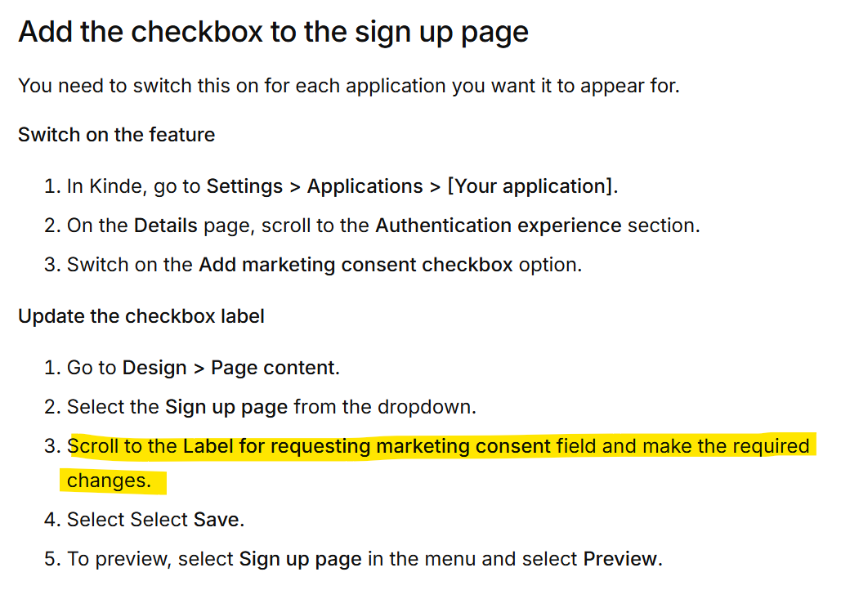This screenshot has height=608, width=841.
Task: Click the bold 'Details' word
Action: 166,226
